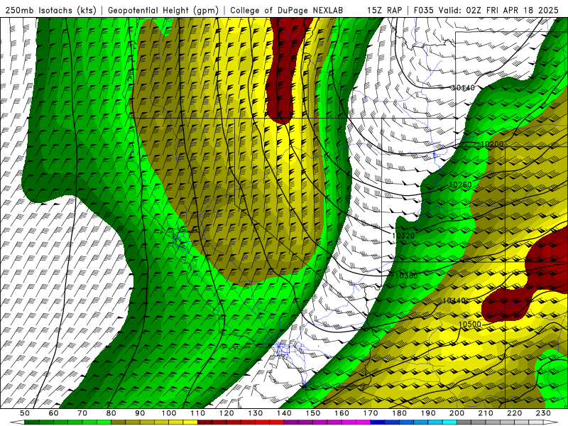Image resolution: width=568 pixels, height=426 pixels.
Task: Click the left arrow end of the color bar
Action: click(17, 422)
